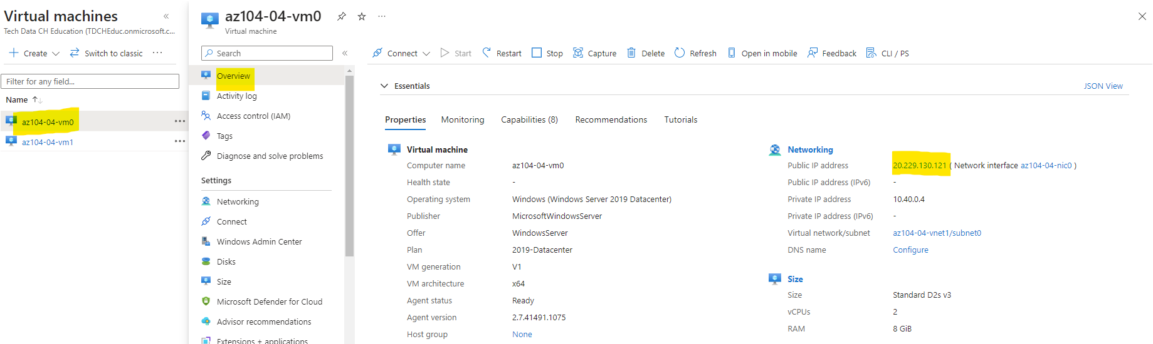This screenshot has height=344, width=1153.
Task: Sort list by Name column arrow
Action: point(37,100)
